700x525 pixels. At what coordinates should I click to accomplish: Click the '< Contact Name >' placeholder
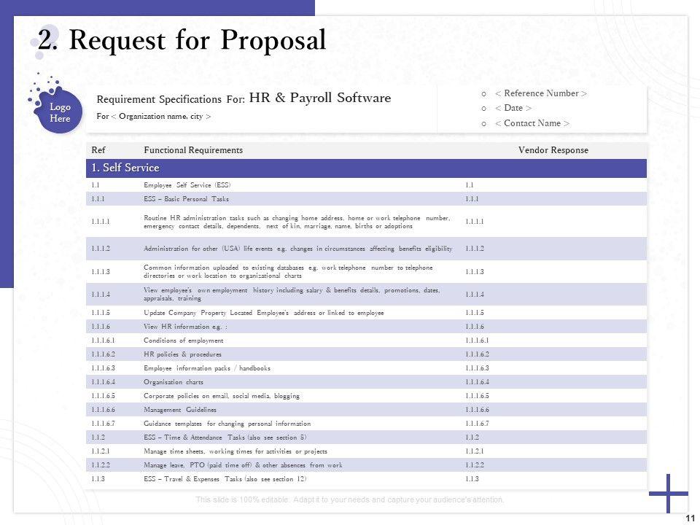(x=532, y=123)
